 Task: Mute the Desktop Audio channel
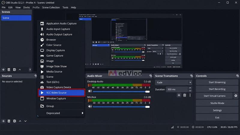pos(90,91)
